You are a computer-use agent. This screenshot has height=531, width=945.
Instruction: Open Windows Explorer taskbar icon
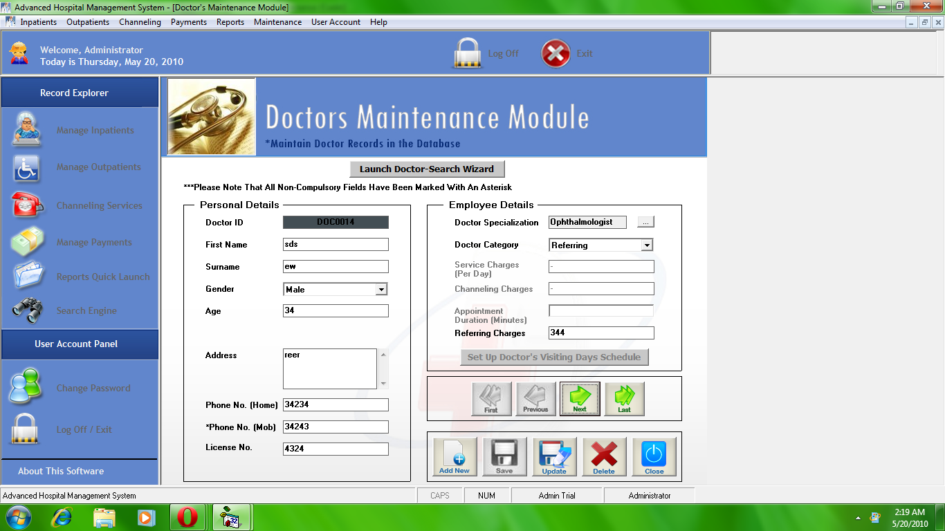(104, 517)
